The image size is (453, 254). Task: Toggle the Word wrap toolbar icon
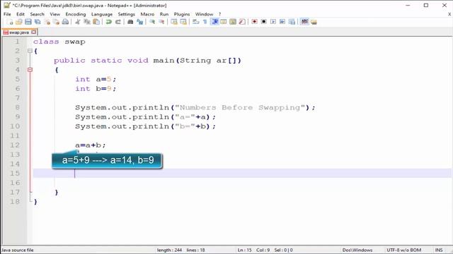click(x=195, y=22)
